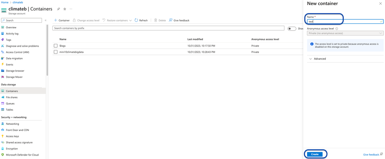Click the Shared access signature icon
Screen dimensions: 385x159
coord(3,142)
